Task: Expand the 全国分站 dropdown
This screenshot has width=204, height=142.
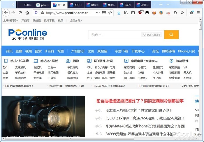Action: [x=76, y=21]
